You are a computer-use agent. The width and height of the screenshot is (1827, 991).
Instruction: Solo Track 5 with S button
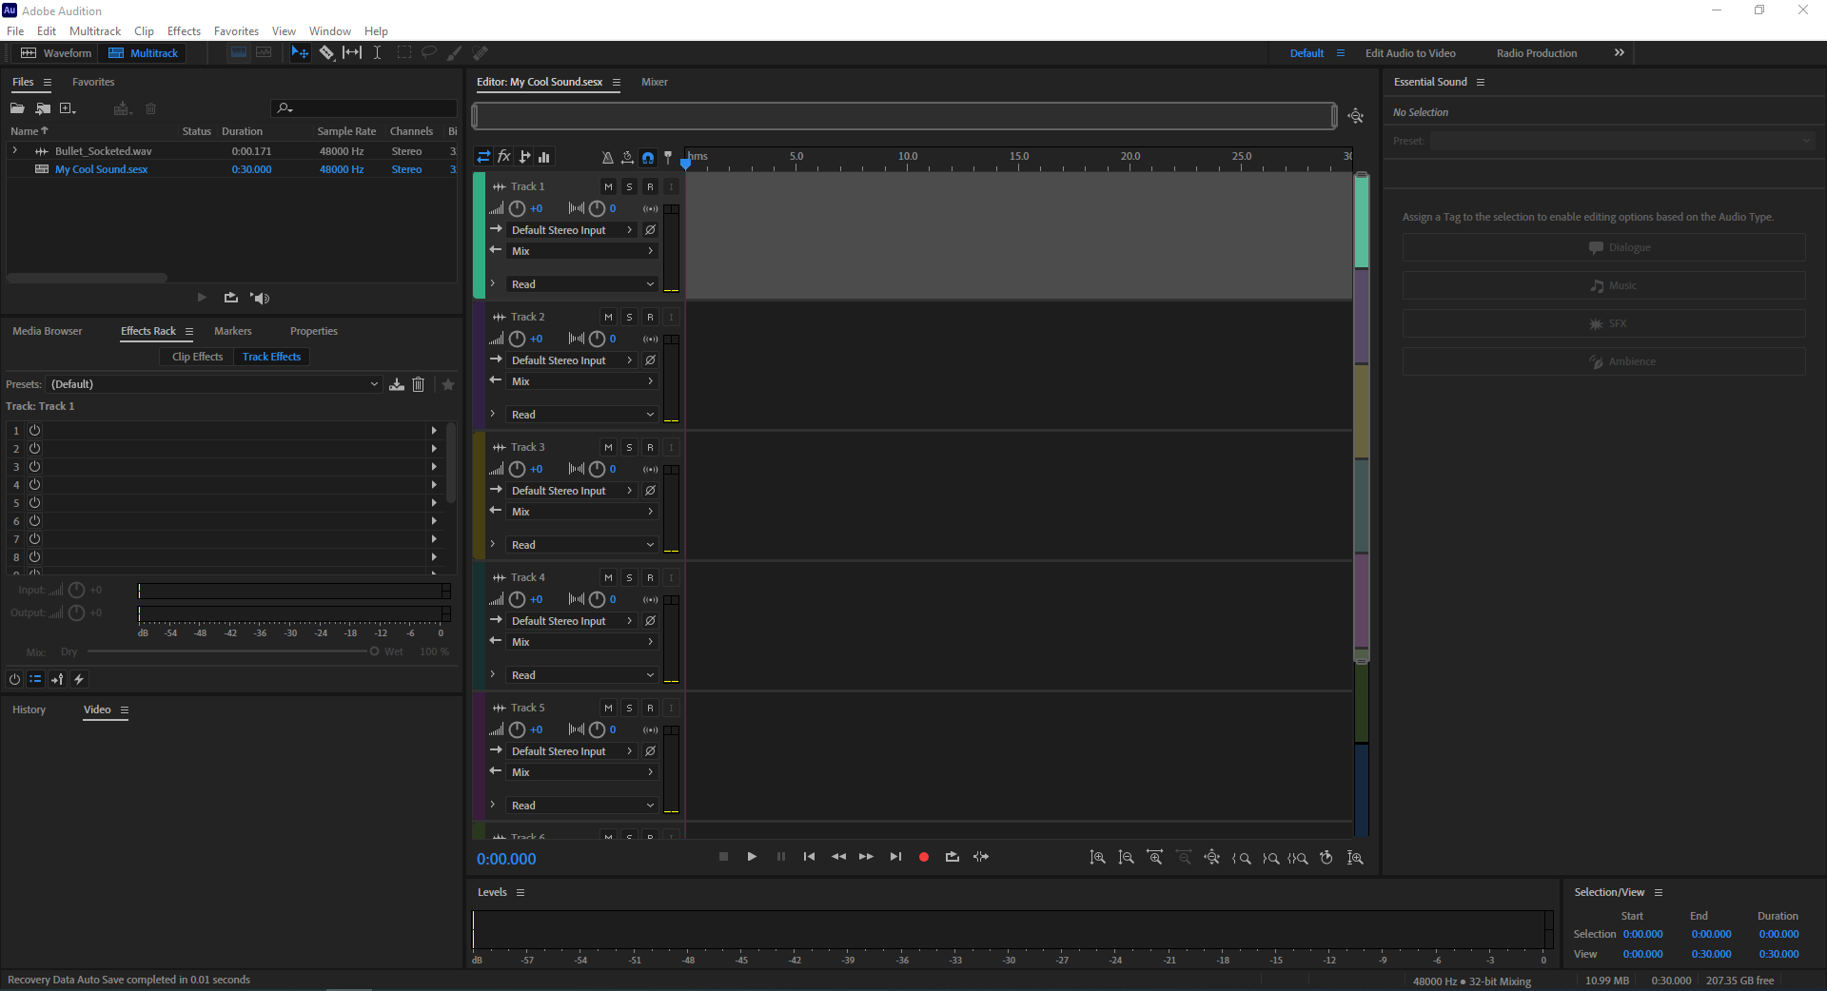(629, 708)
